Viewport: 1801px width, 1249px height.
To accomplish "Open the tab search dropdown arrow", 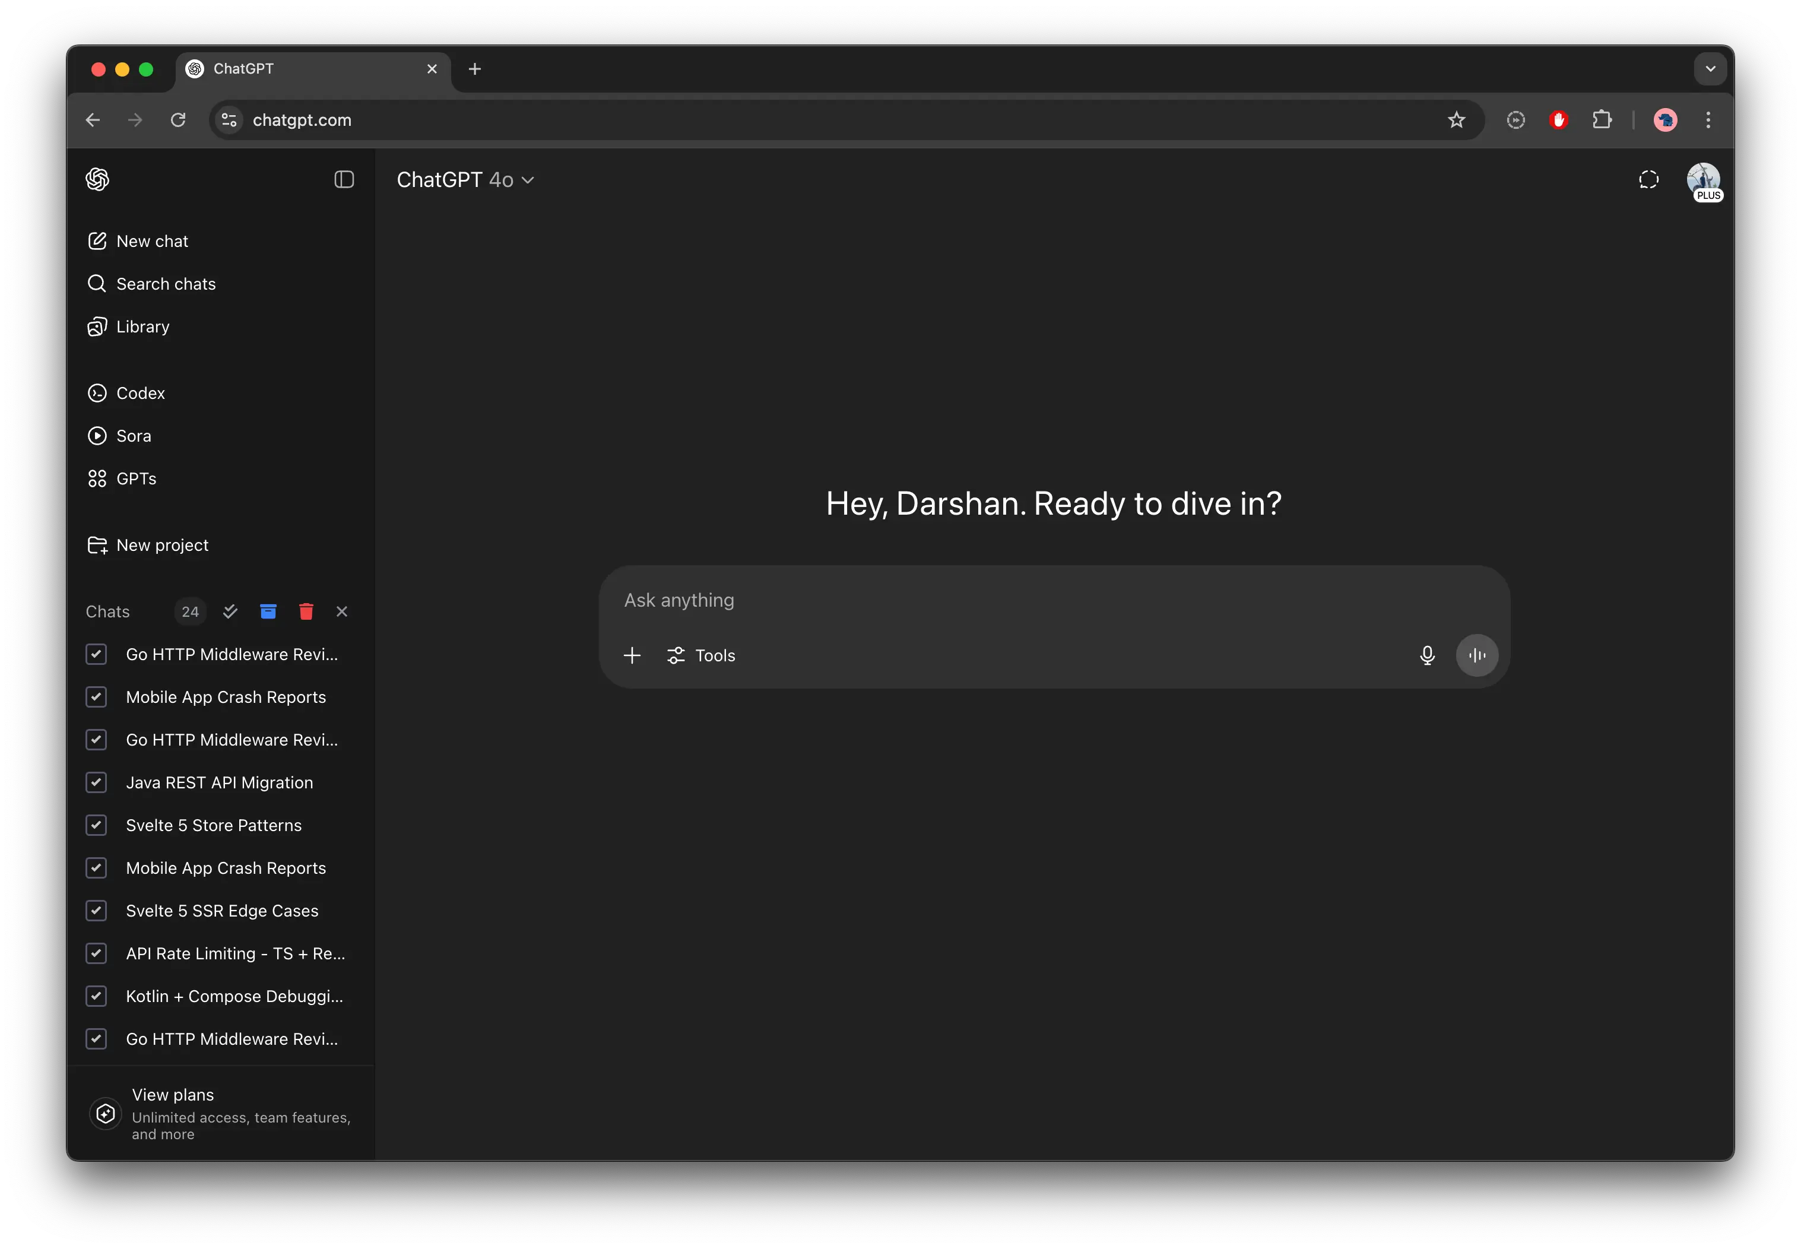I will [1710, 69].
